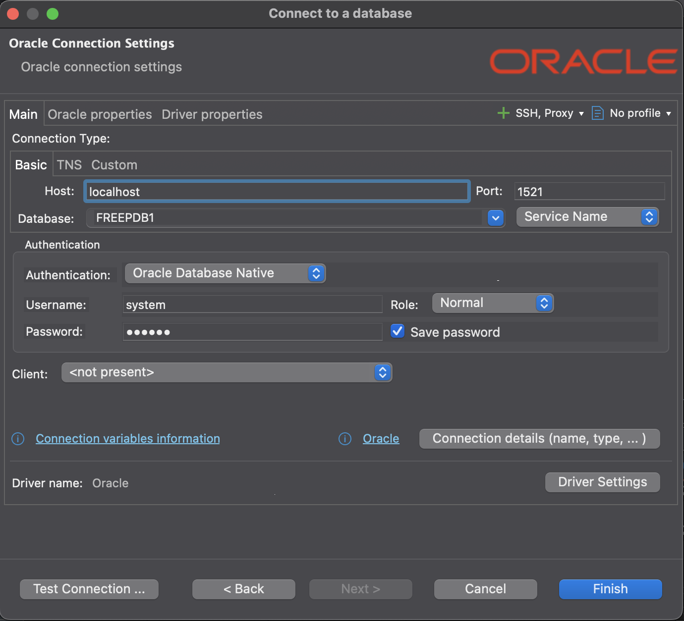This screenshot has width=684, height=621.
Task: Click the red close window button
Action: [13, 14]
